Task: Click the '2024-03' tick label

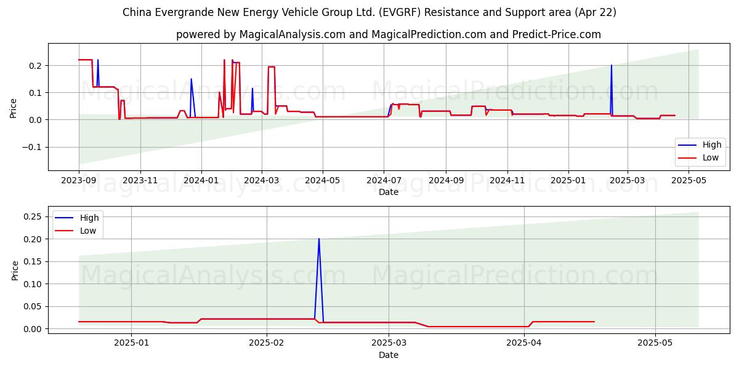Action: pyautogui.click(x=262, y=180)
